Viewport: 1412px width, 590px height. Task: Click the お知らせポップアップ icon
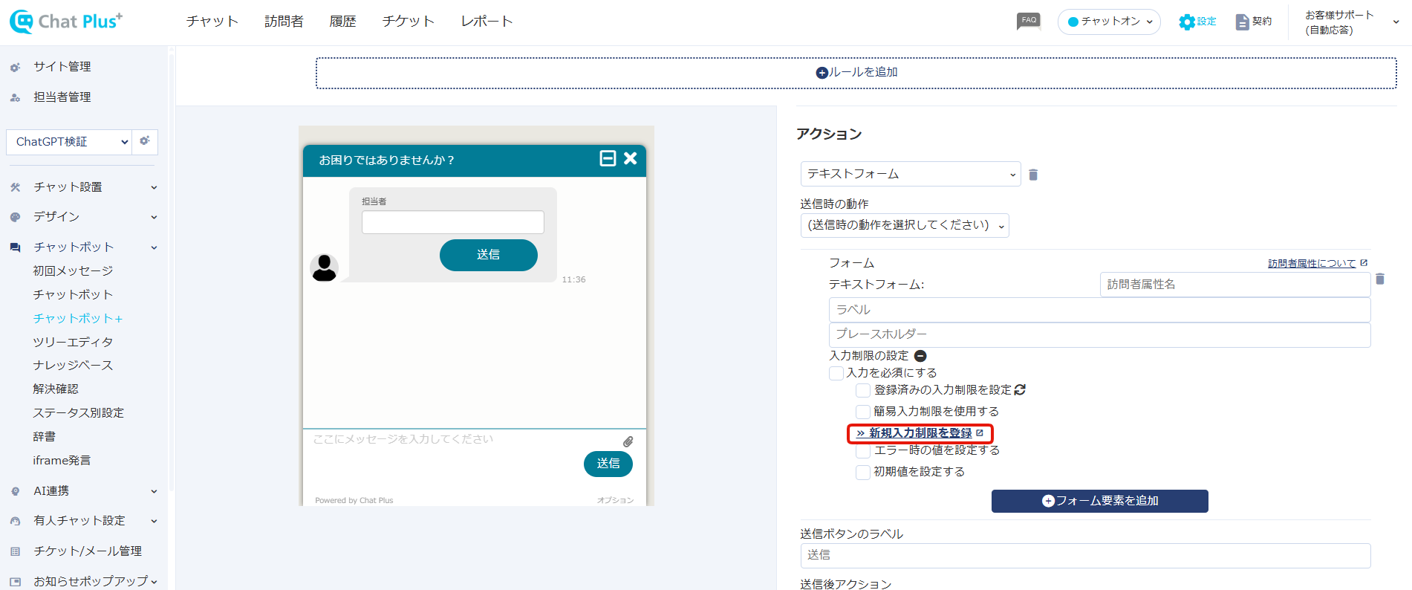click(x=15, y=581)
